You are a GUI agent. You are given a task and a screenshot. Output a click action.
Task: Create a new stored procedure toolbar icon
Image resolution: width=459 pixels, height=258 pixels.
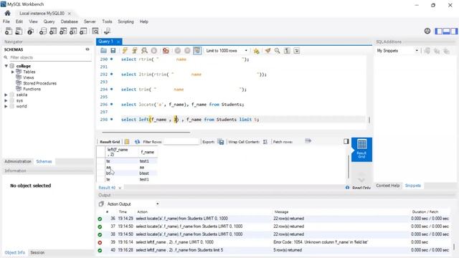73,31
